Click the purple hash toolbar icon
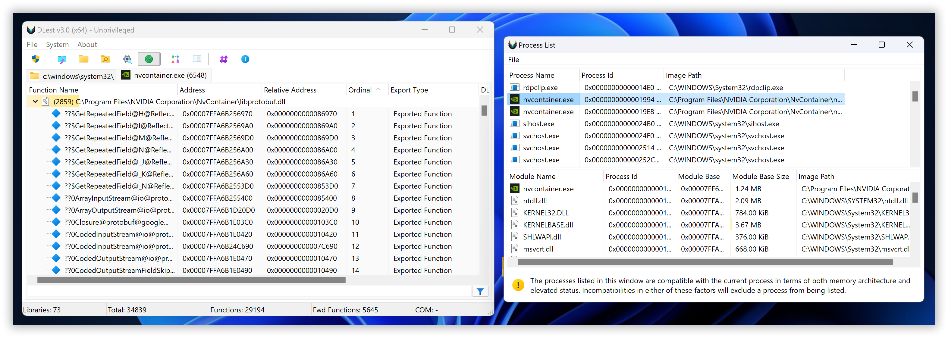 [223, 59]
